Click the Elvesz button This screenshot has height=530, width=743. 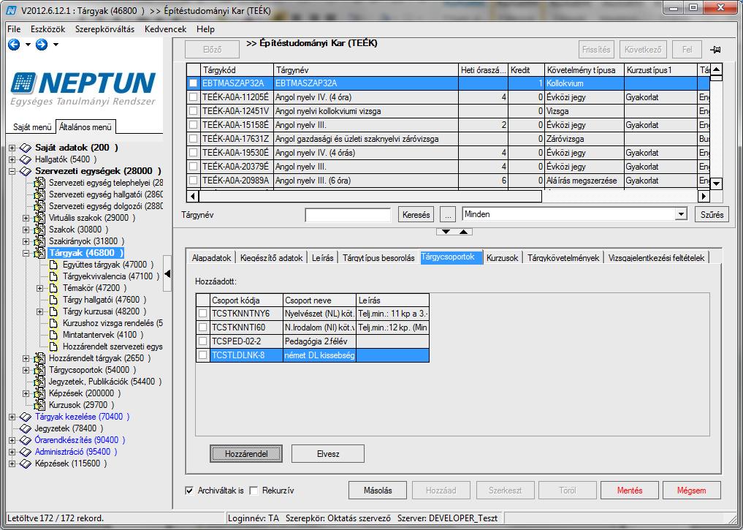coord(328,454)
